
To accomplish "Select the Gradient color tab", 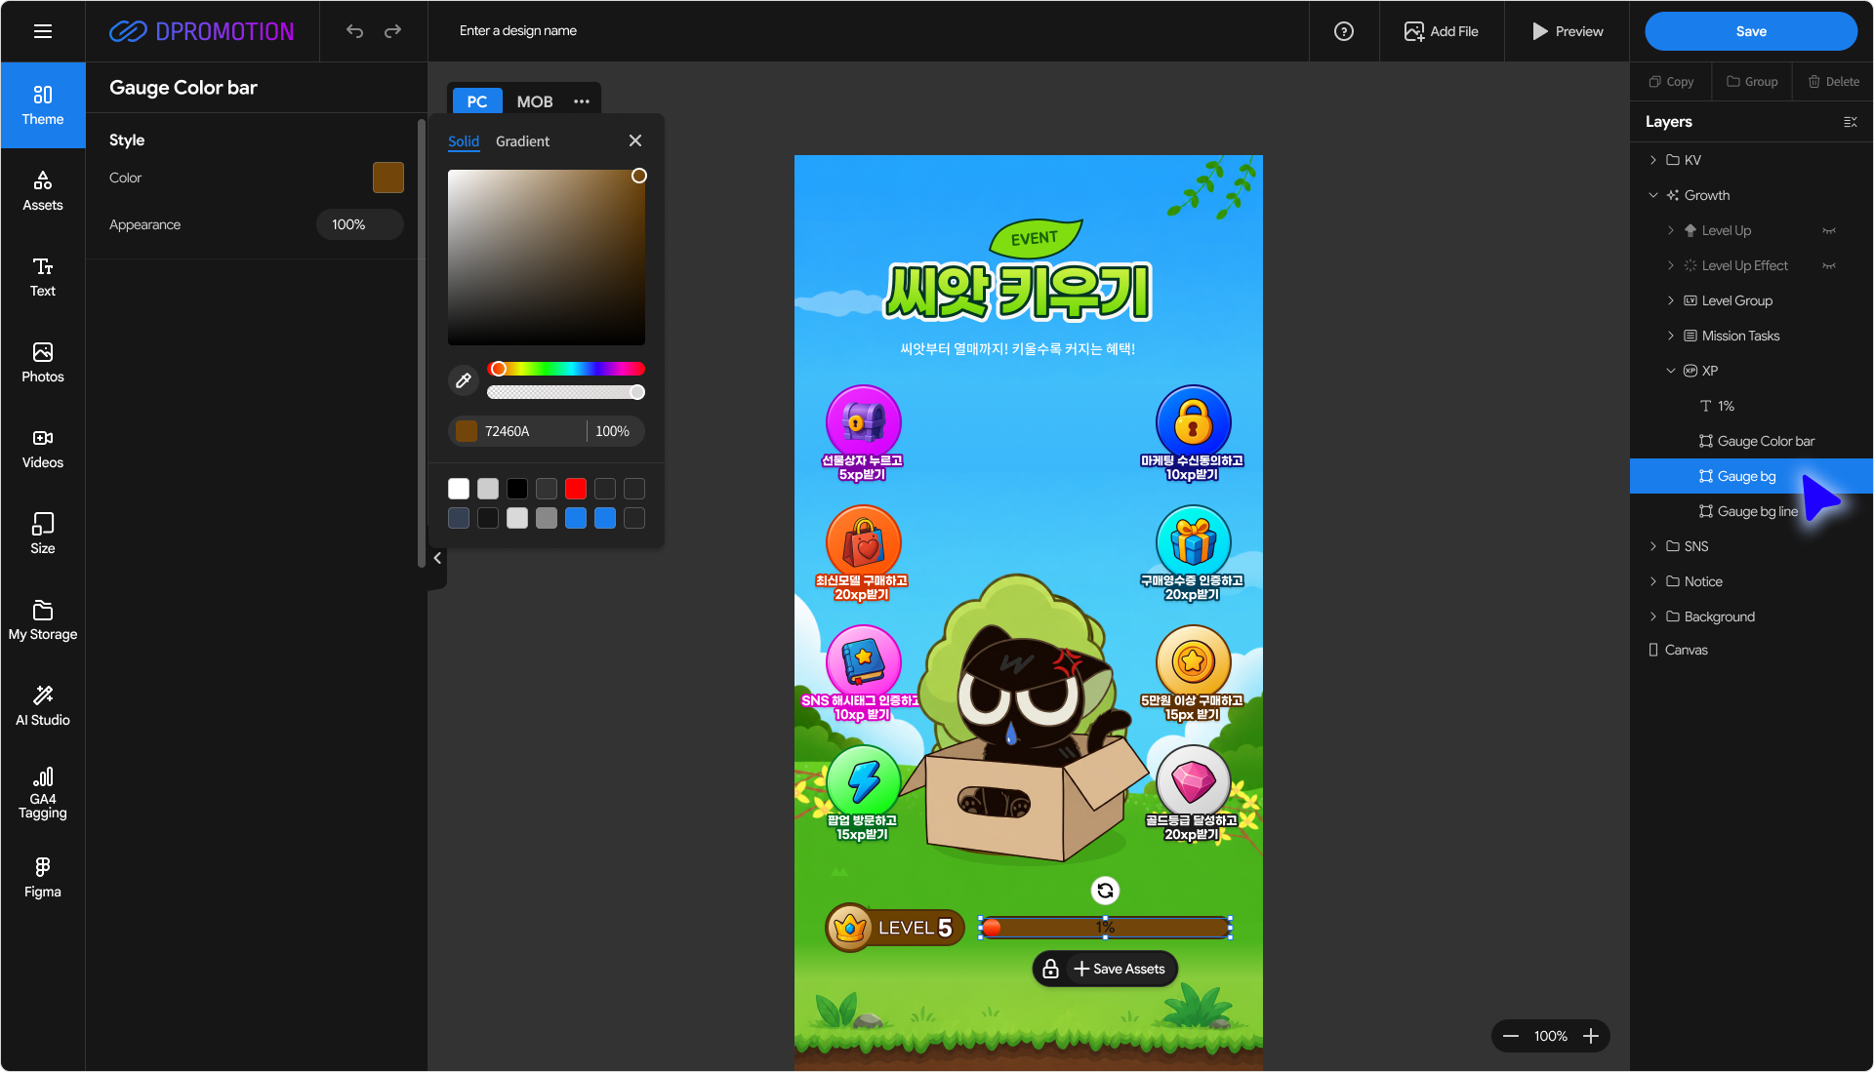I will [522, 141].
